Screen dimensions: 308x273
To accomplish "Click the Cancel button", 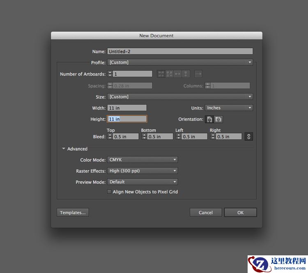I will [206, 213].
